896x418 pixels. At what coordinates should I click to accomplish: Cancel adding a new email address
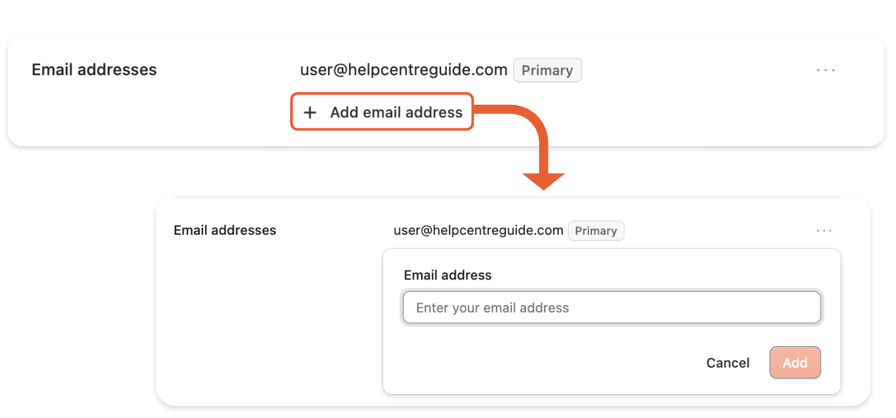[x=727, y=362]
